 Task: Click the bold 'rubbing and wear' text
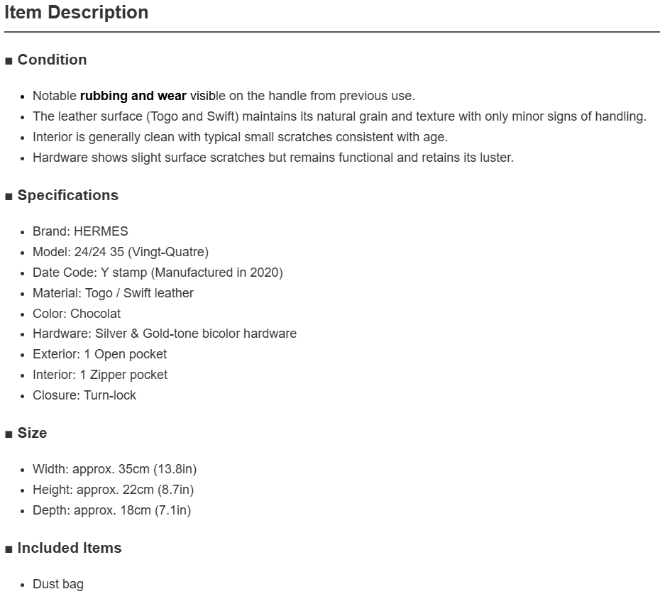(x=133, y=96)
